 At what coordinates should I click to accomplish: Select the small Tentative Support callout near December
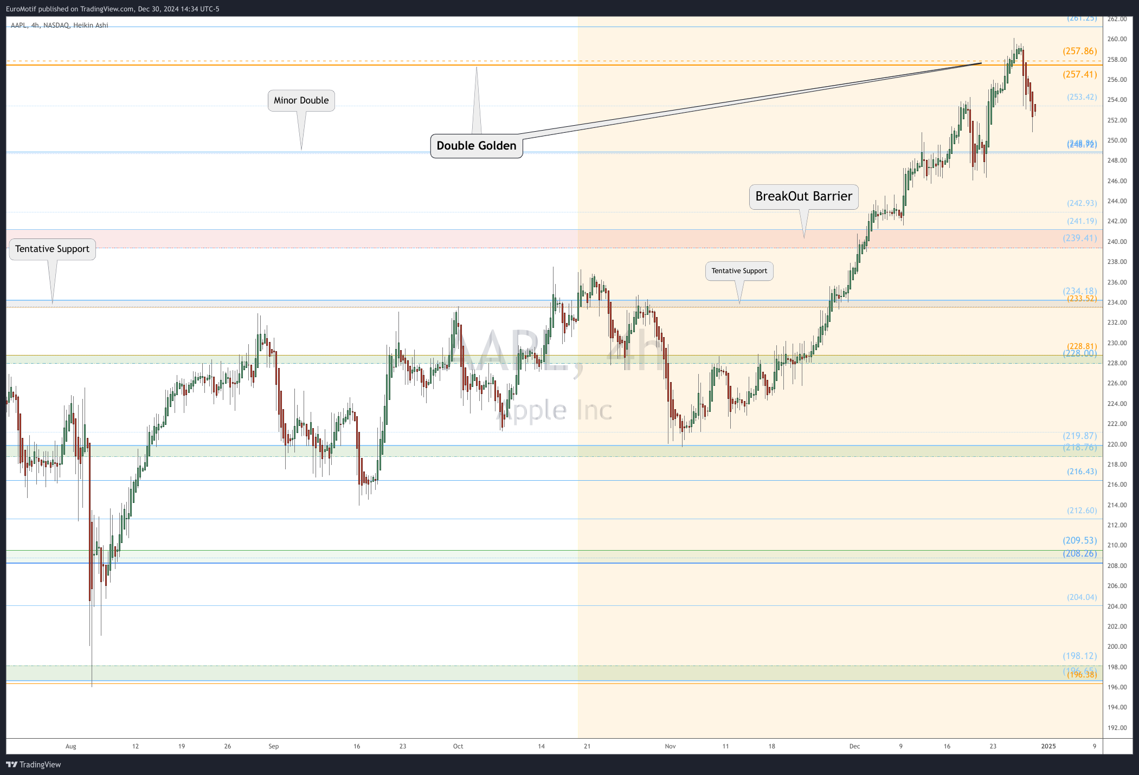(x=739, y=271)
